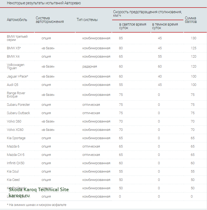Select the 'Автомобиль' column header
207x210 pixels.
(x=17, y=20)
